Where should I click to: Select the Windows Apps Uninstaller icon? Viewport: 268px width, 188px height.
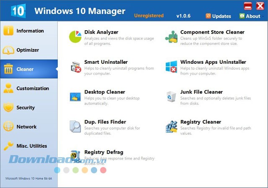coord(171,67)
